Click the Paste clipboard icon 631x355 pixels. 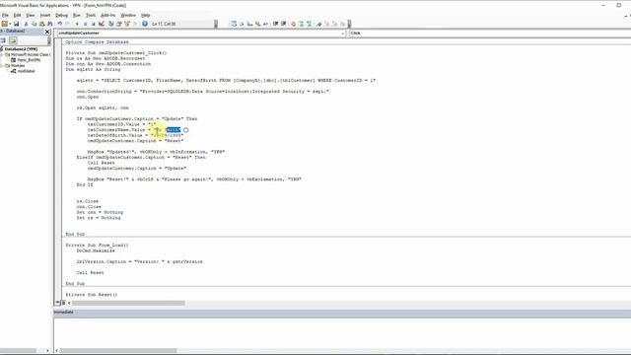tap(41, 24)
